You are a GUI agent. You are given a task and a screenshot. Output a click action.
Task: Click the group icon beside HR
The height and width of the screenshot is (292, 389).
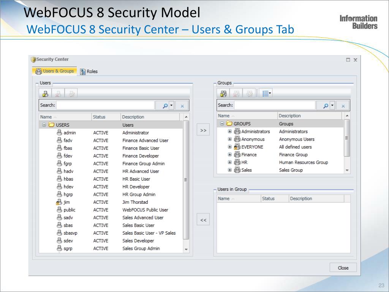pyautogui.click(x=237, y=162)
